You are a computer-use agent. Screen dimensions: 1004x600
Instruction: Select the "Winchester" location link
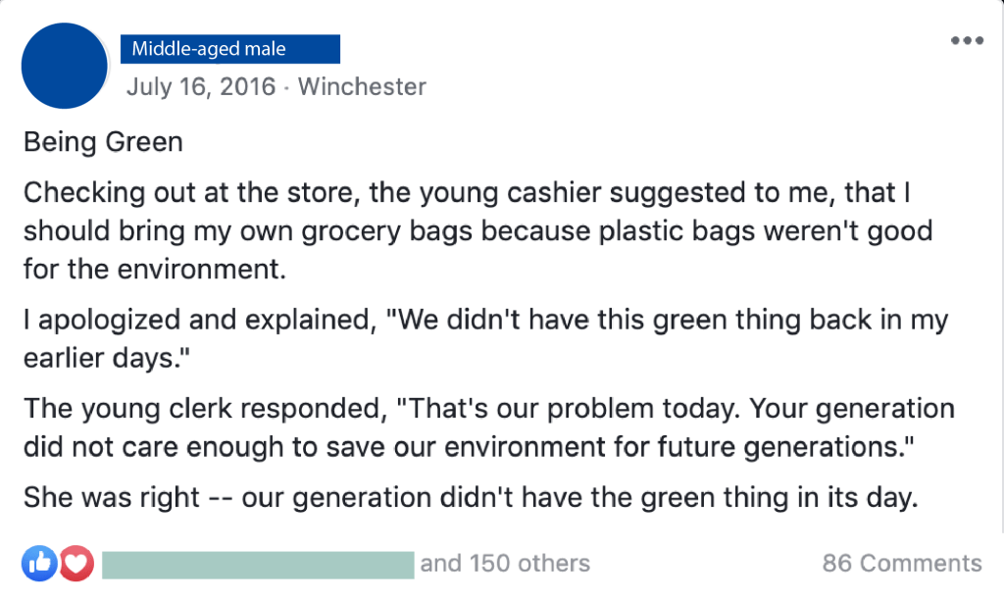362,86
